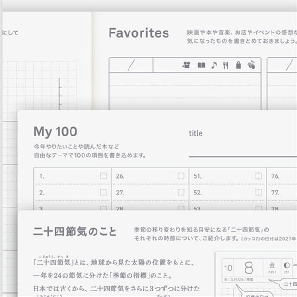This screenshot has width=297, height=297.
Task: Click the 二十四節気のこと heading
Action: click(75, 232)
